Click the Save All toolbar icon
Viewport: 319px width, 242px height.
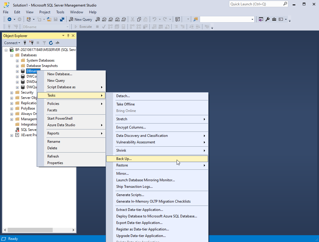(62, 20)
